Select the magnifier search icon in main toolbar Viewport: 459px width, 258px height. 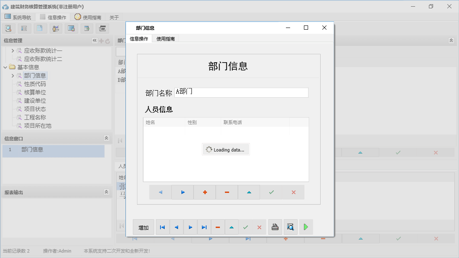8,28
